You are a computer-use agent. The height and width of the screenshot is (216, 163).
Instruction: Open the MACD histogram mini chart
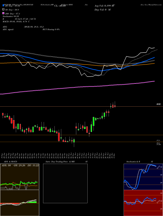(20, 203)
